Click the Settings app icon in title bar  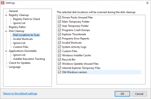3,3
